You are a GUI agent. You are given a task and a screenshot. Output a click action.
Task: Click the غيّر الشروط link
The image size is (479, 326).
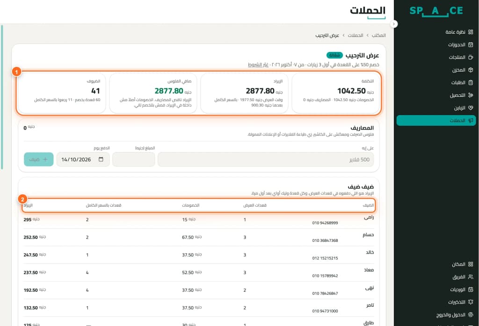pyautogui.click(x=258, y=65)
